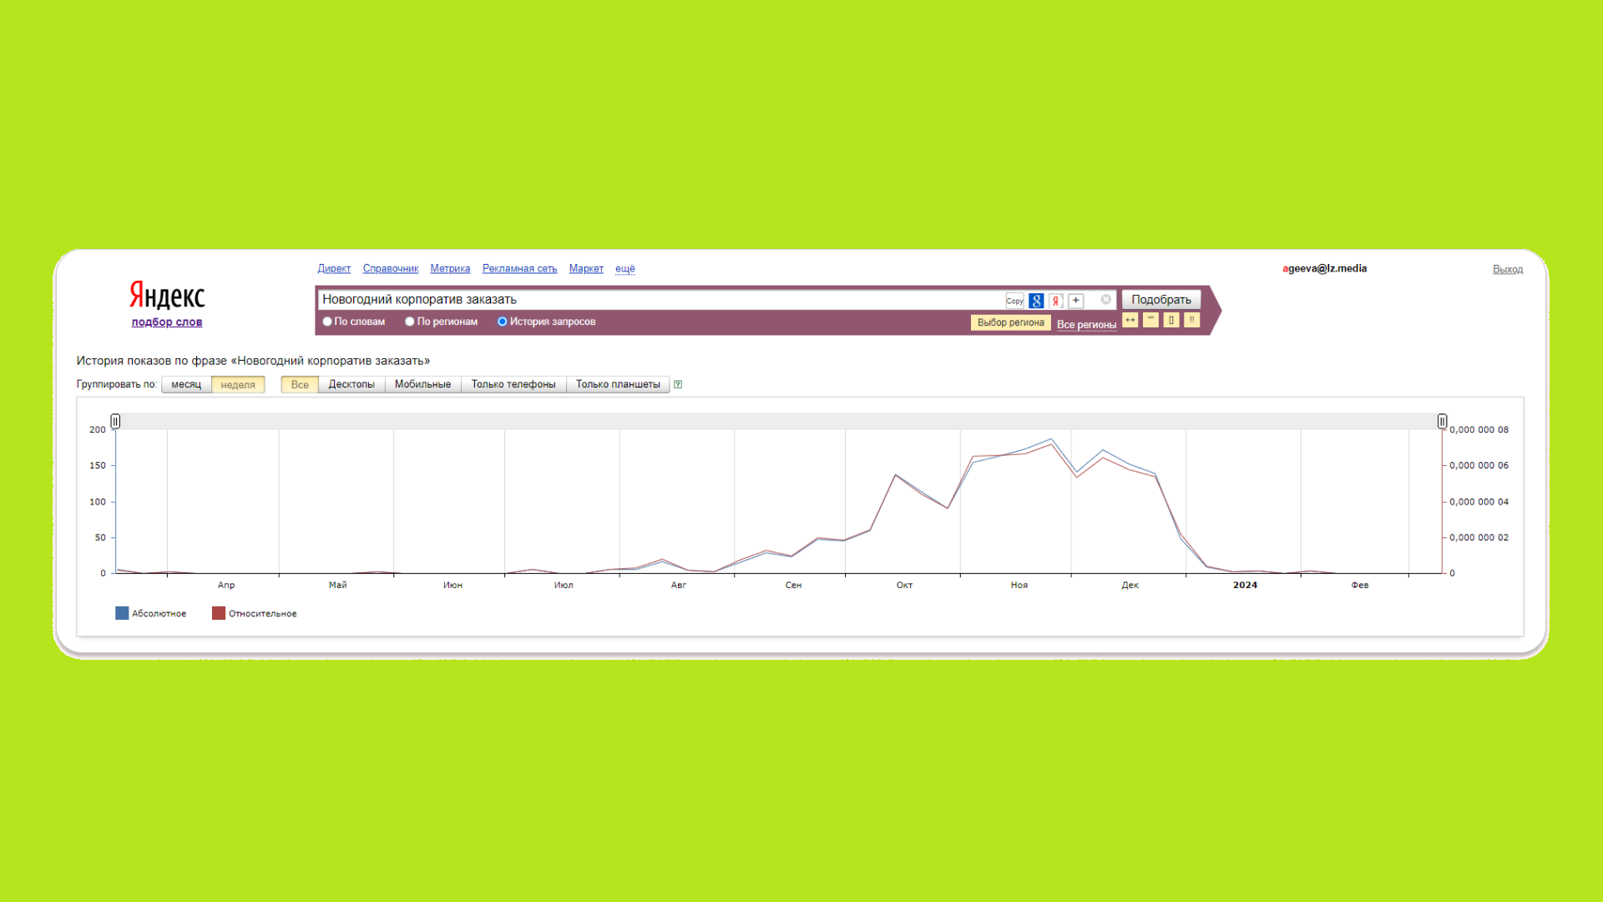
Task: Open the 'Маркет' link
Action: 586,269
